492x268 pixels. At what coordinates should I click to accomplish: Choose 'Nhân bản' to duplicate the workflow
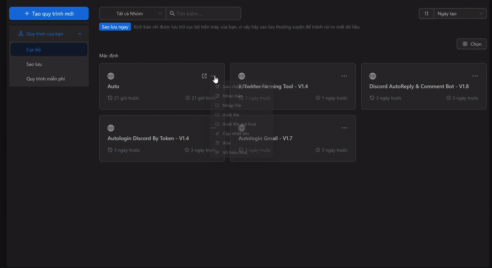(x=232, y=96)
